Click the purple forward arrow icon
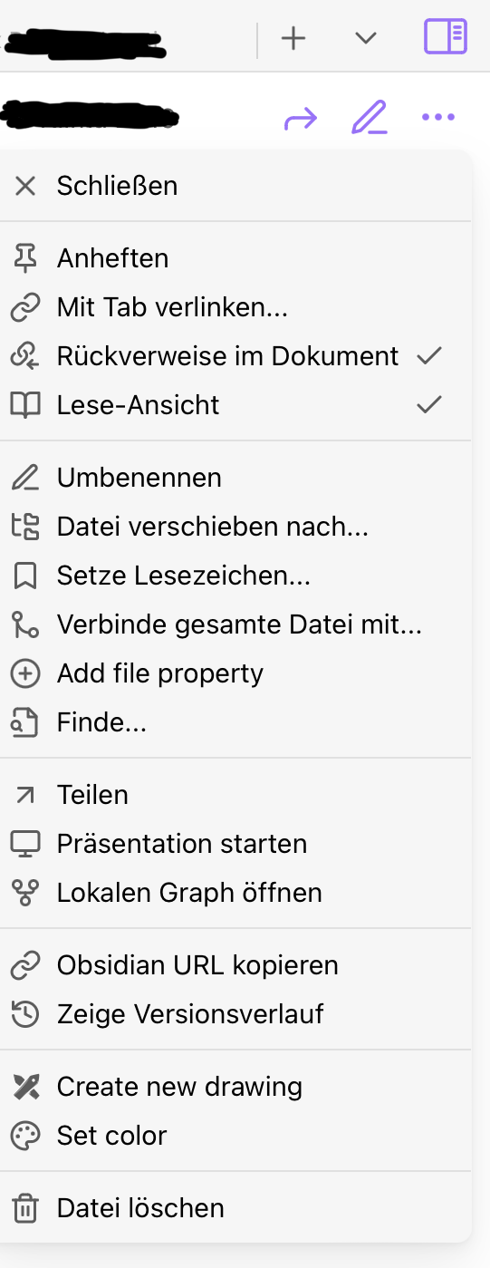 [x=300, y=118]
